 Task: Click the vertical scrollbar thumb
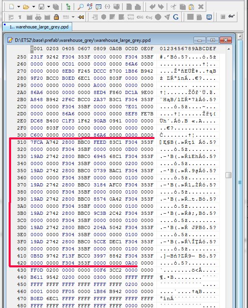(228, 175)
